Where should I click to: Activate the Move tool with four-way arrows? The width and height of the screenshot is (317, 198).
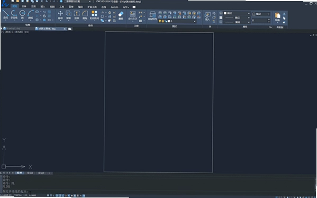point(60,15)
